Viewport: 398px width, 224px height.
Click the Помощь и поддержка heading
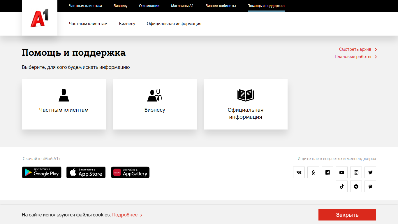tap(74, 53)
